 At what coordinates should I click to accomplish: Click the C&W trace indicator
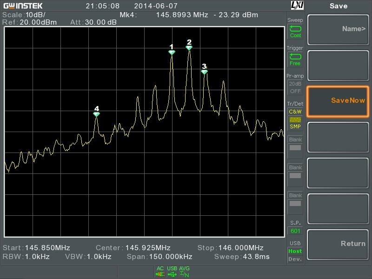[x=295, y=112]
